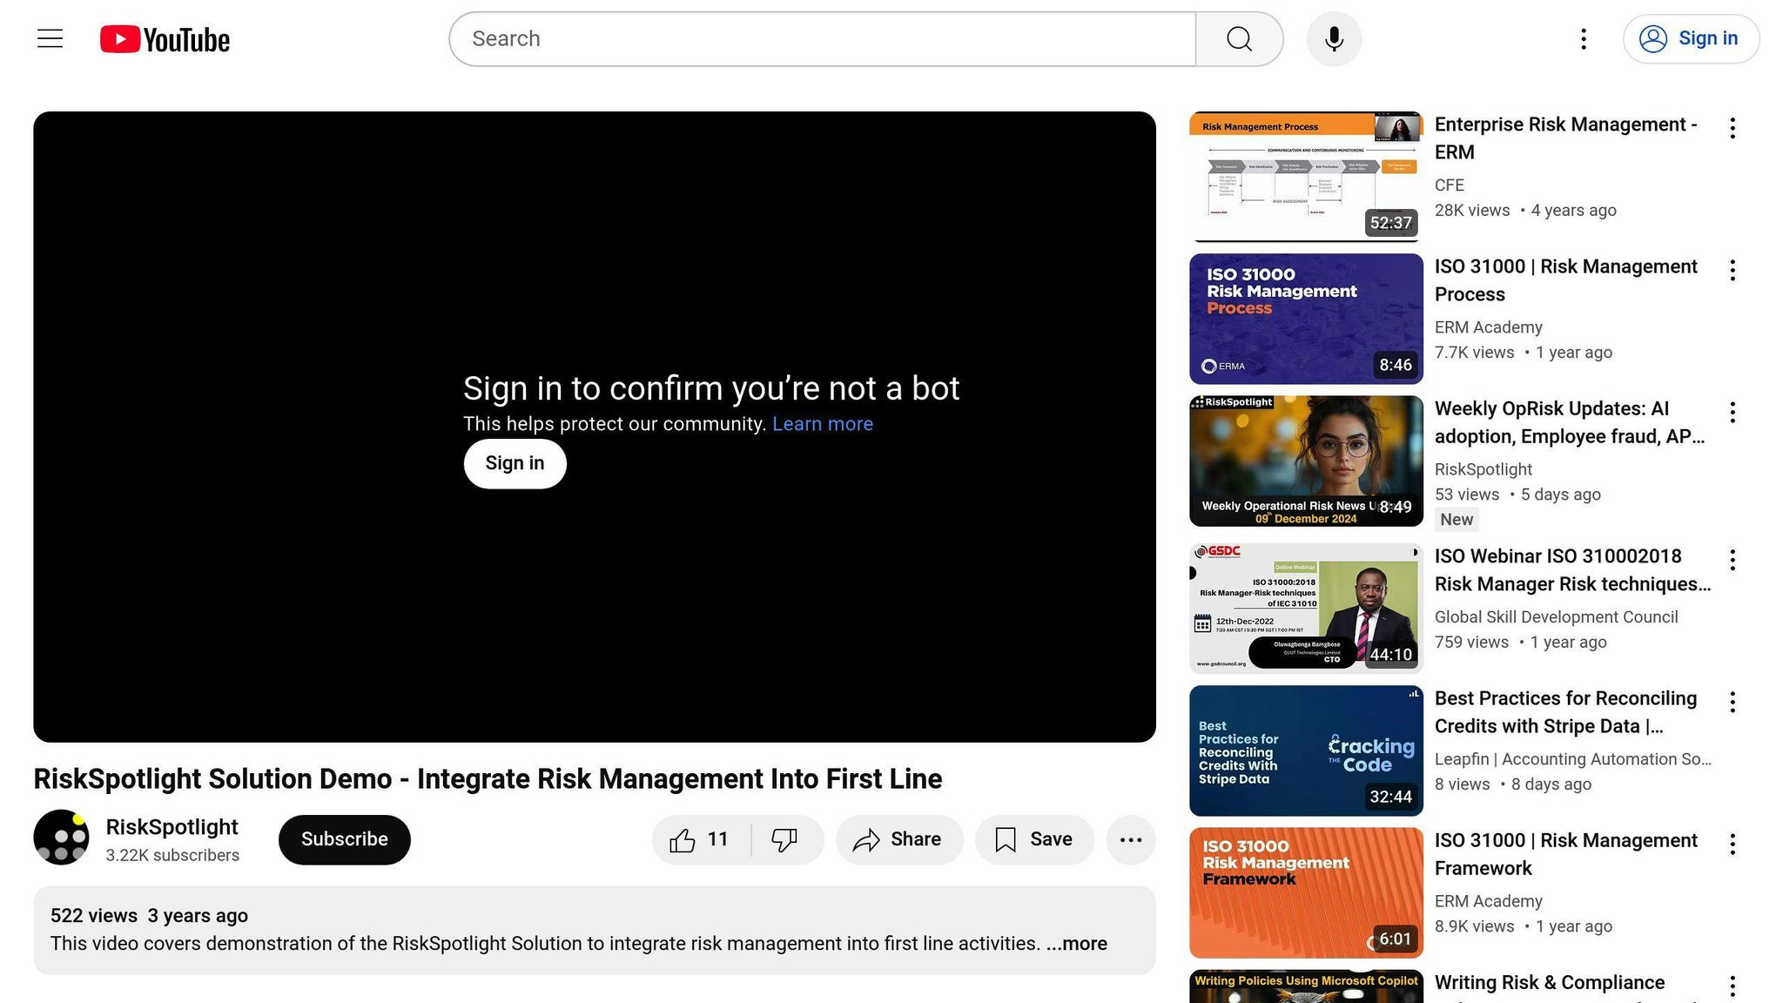Click RiskSpotlight channel in sidebar suggestion
Screen dimensions: 1783x1003
pos(1483,469)
